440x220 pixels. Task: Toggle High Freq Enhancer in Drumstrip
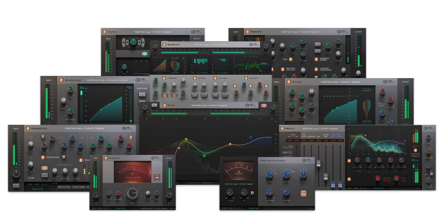coord(282,69)
